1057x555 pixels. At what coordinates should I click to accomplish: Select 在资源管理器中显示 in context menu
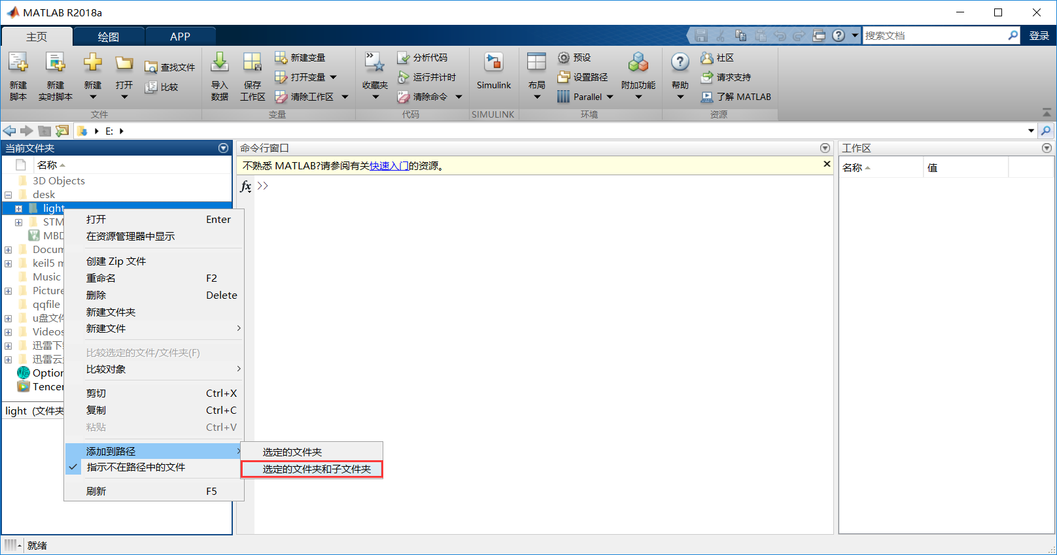pyautogui.click(x=154, y=237)
